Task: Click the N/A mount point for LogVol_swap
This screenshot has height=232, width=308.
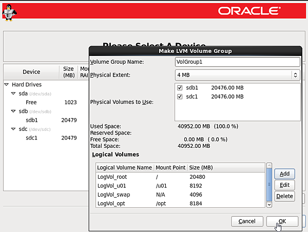Action: click(161, 195)
